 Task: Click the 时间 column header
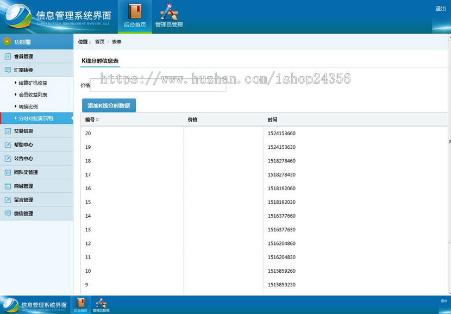[x=272, y=120]
